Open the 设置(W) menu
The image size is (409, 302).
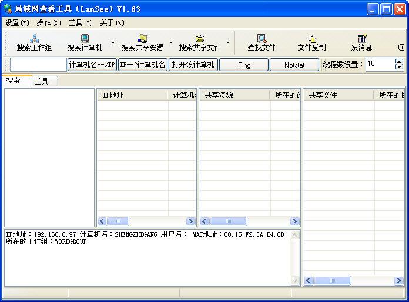tap(17, 23)
